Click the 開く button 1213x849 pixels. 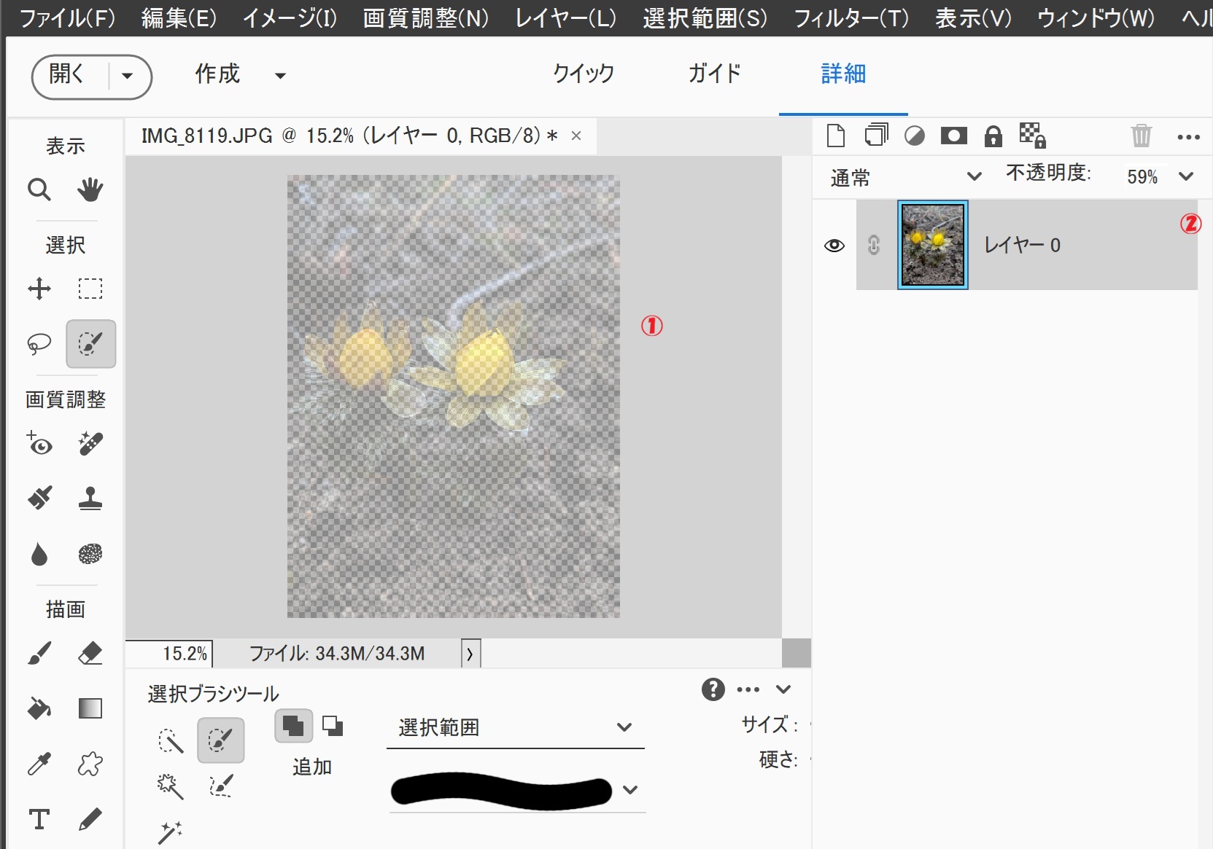[x=67, y=74]
